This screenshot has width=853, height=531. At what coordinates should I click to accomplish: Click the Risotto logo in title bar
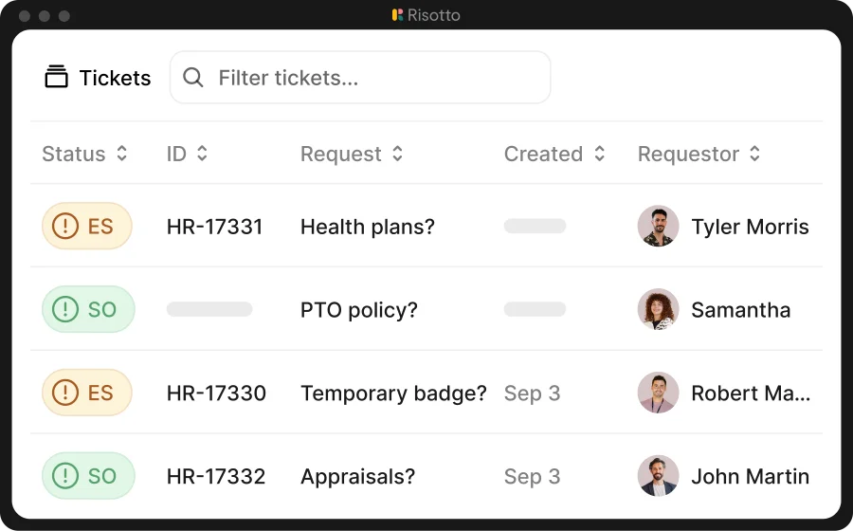pos(397,14)
